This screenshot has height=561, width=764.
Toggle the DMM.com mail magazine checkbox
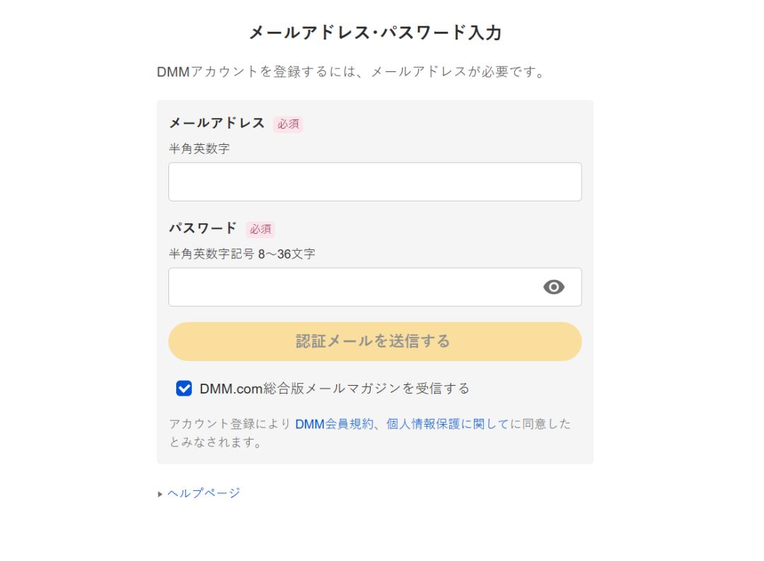184,388
